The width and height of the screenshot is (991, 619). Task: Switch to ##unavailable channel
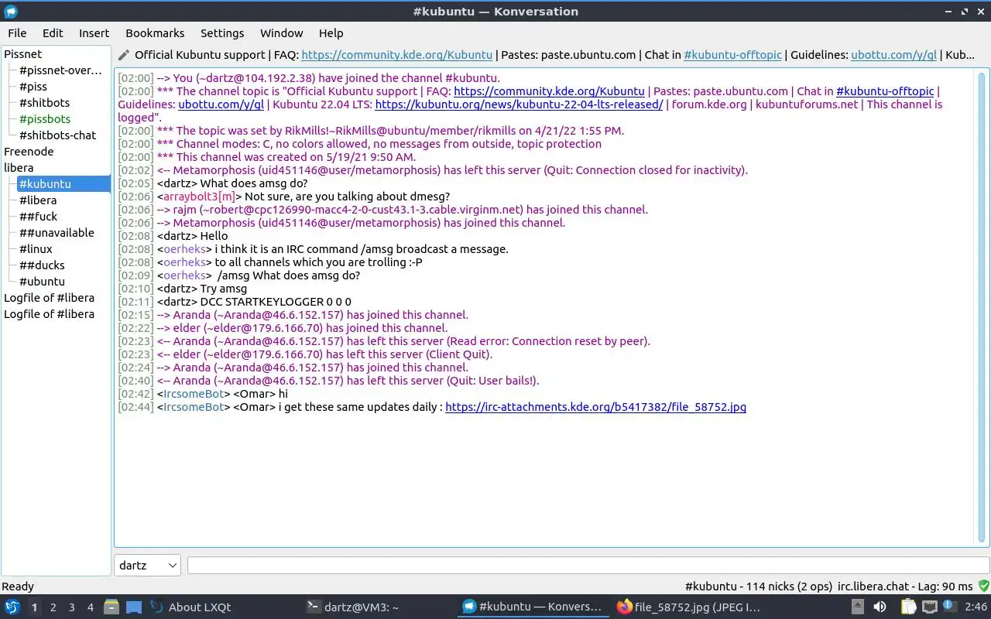(57, 233)
